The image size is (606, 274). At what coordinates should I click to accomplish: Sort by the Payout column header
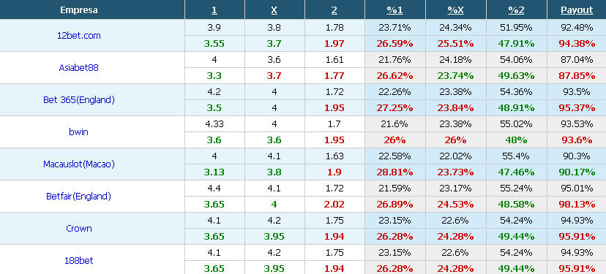tap(577, 10)
